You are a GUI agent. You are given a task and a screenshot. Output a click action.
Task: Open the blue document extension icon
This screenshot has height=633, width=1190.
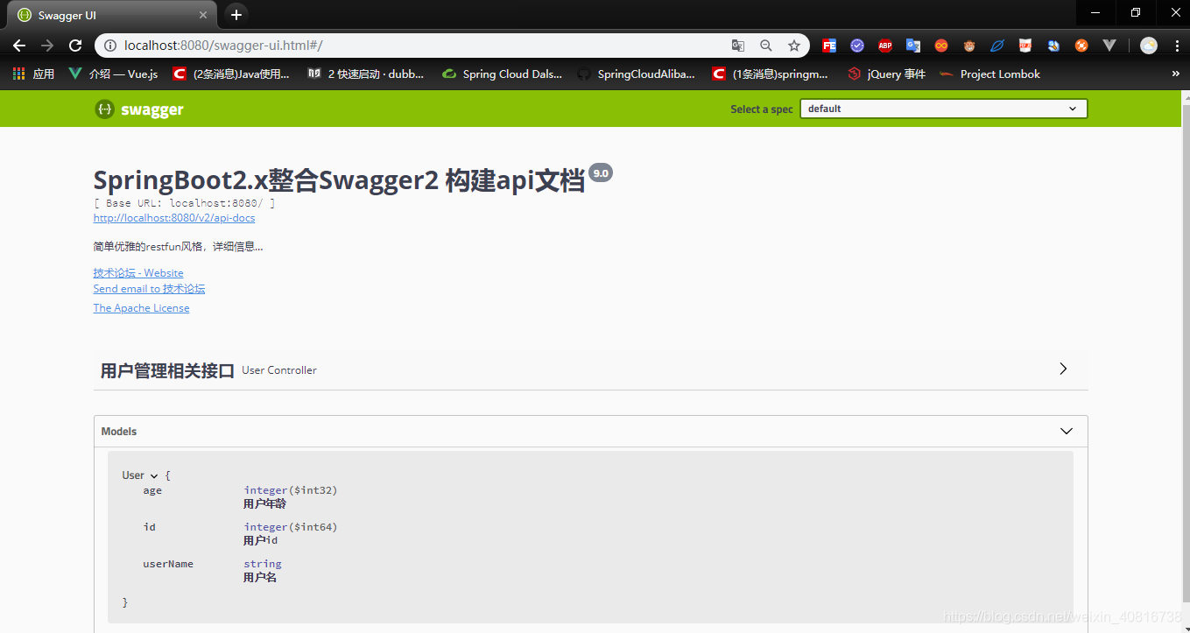1053,46
